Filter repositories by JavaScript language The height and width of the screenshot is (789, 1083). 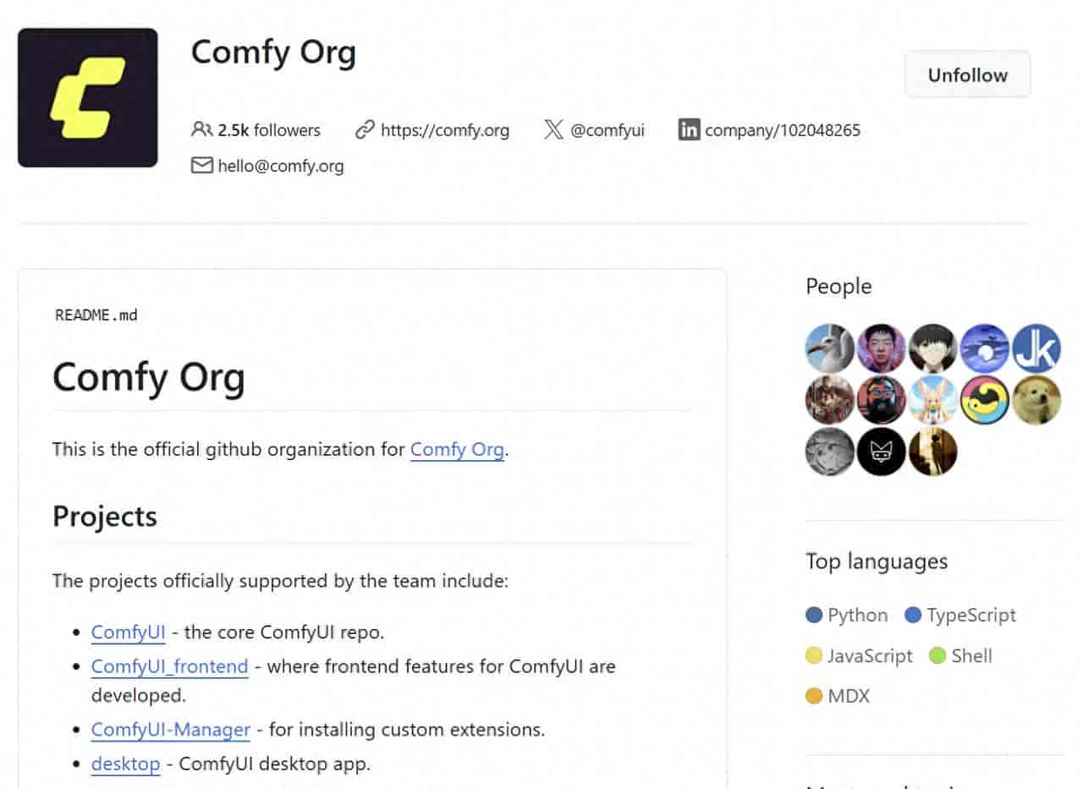[860, 655]
